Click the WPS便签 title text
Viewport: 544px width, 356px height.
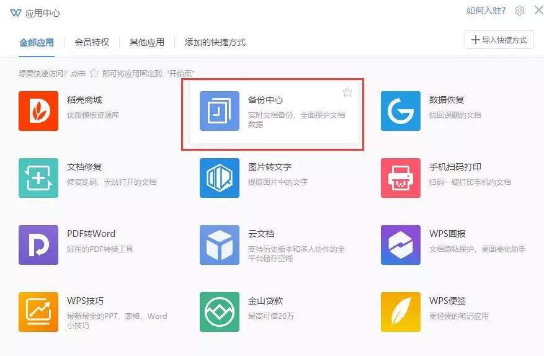(448, 301)
